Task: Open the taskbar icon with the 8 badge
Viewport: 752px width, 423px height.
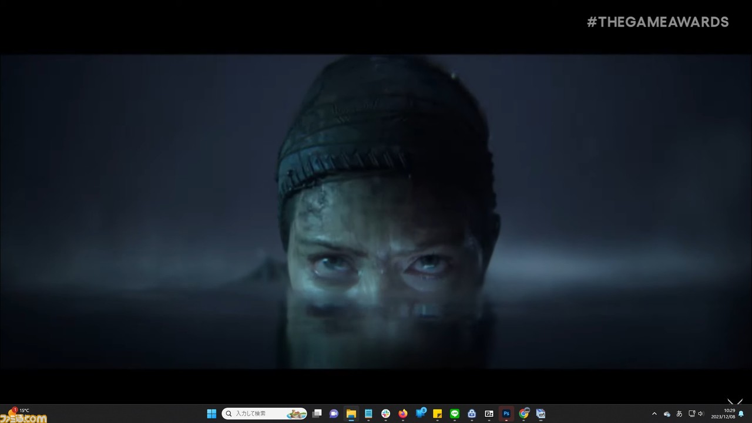Action: tap(421, 413)
